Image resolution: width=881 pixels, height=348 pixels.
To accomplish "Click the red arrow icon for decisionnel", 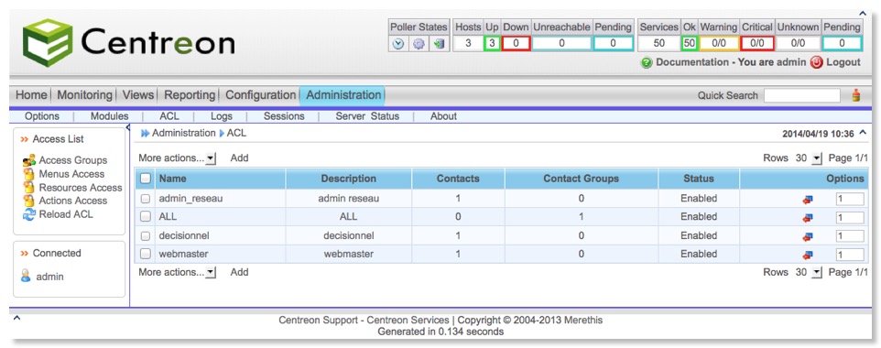I will pos(808,236).
